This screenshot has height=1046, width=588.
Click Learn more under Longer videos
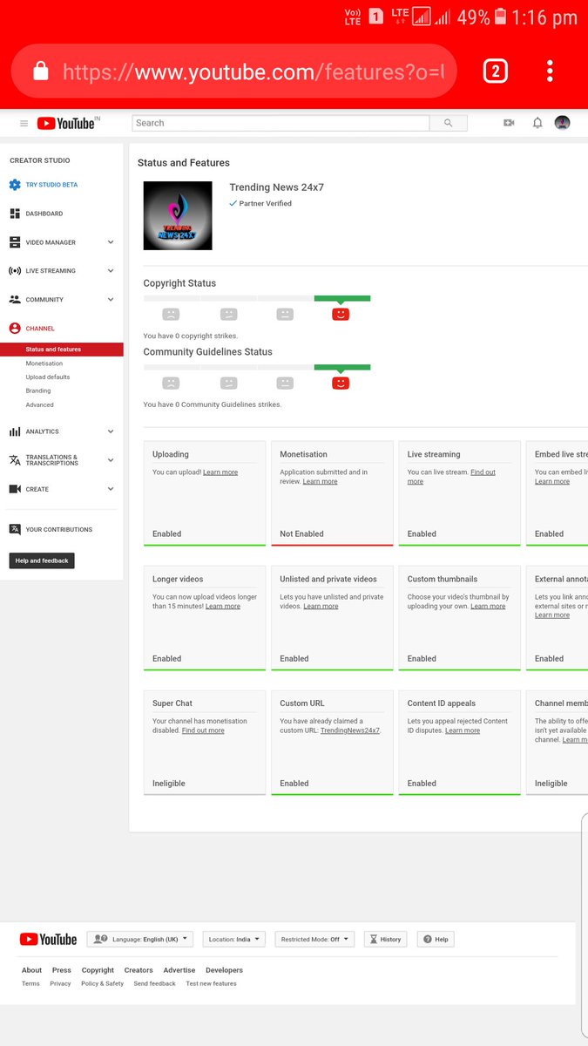click(223, 606)
